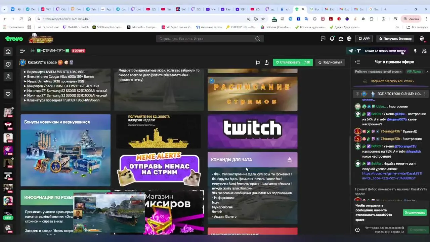Open pinned message options three-dots
Image resolution: width=430 pixels, height=242 pixels.
click(x=425, y=94)
